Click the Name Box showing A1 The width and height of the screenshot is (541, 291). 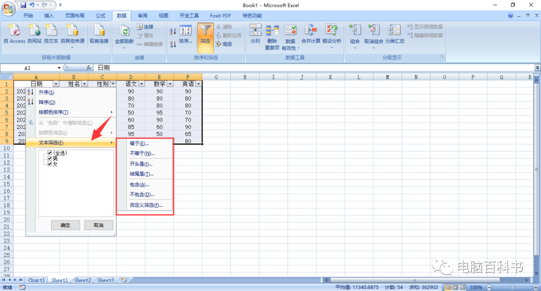coord(29,68)
